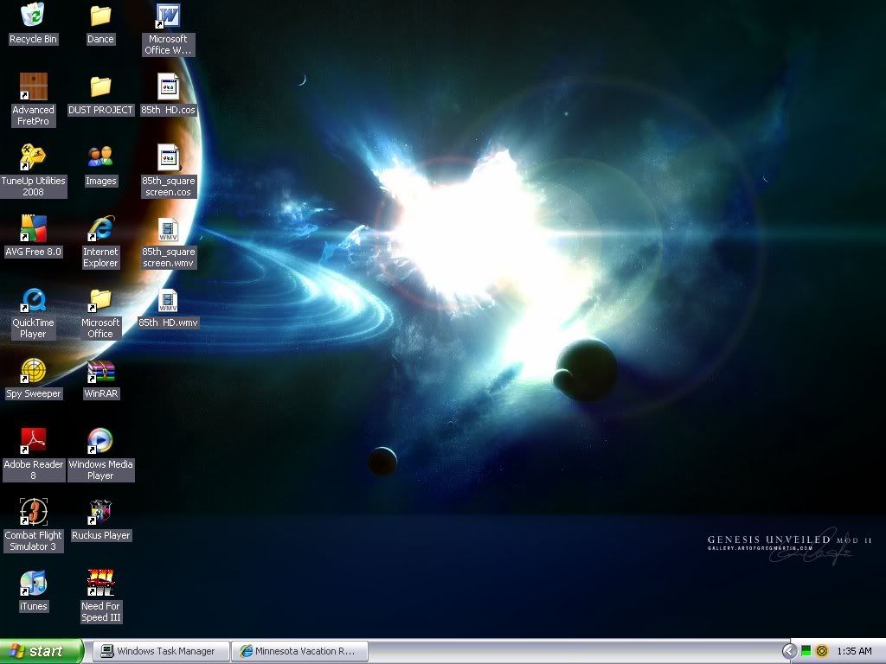The image size is (886, 664).
Task: Click the Start button
Action: tap(42, 651)
